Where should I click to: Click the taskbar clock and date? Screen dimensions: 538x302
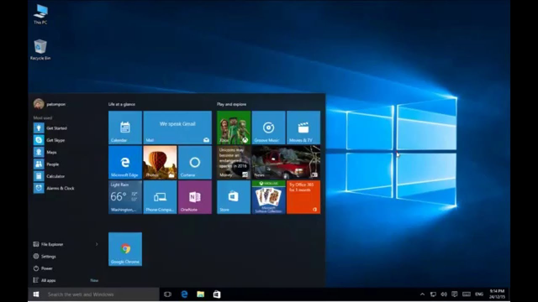tap(497, 294)
